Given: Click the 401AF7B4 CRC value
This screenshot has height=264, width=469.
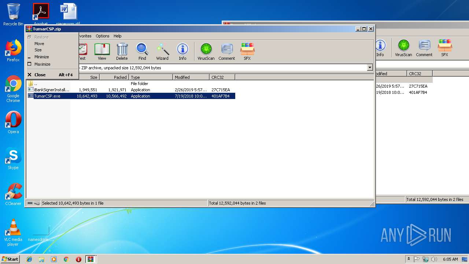Looking at the screenshot, I should [221, 96].
